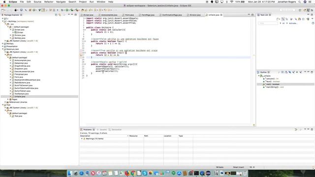Image resolution: width=315 pixels, height=177 pixels.
Task: Collapse All in Package Explorer toolbar
Action: (56, 15)
